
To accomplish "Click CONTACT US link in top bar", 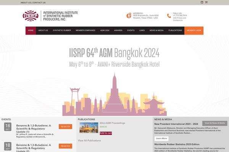I will [x=39, y=3].
